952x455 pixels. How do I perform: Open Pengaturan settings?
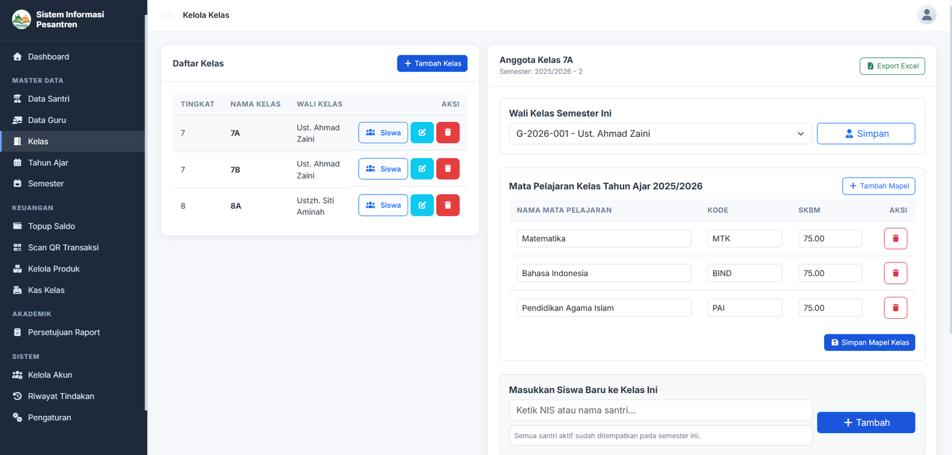pos(73,418)
